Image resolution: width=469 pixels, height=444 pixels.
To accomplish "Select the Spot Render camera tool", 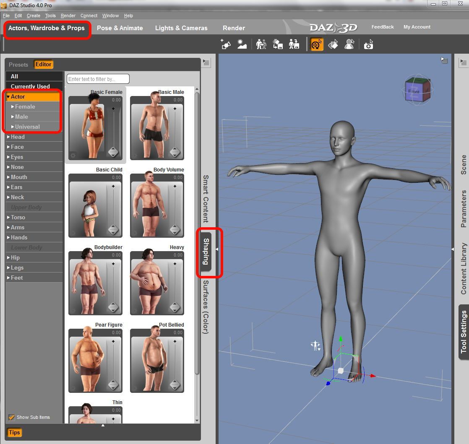I will 368,44.
